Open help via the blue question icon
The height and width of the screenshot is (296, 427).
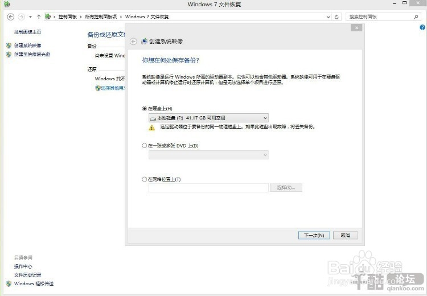click(422, 27)
